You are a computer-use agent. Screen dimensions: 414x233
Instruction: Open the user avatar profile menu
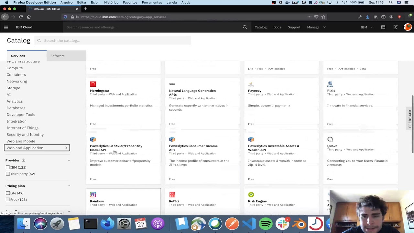point(408,27)
